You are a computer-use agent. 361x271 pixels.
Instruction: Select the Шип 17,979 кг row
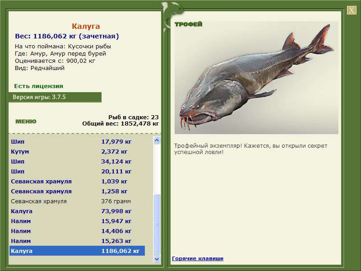[x=77, y=141]
